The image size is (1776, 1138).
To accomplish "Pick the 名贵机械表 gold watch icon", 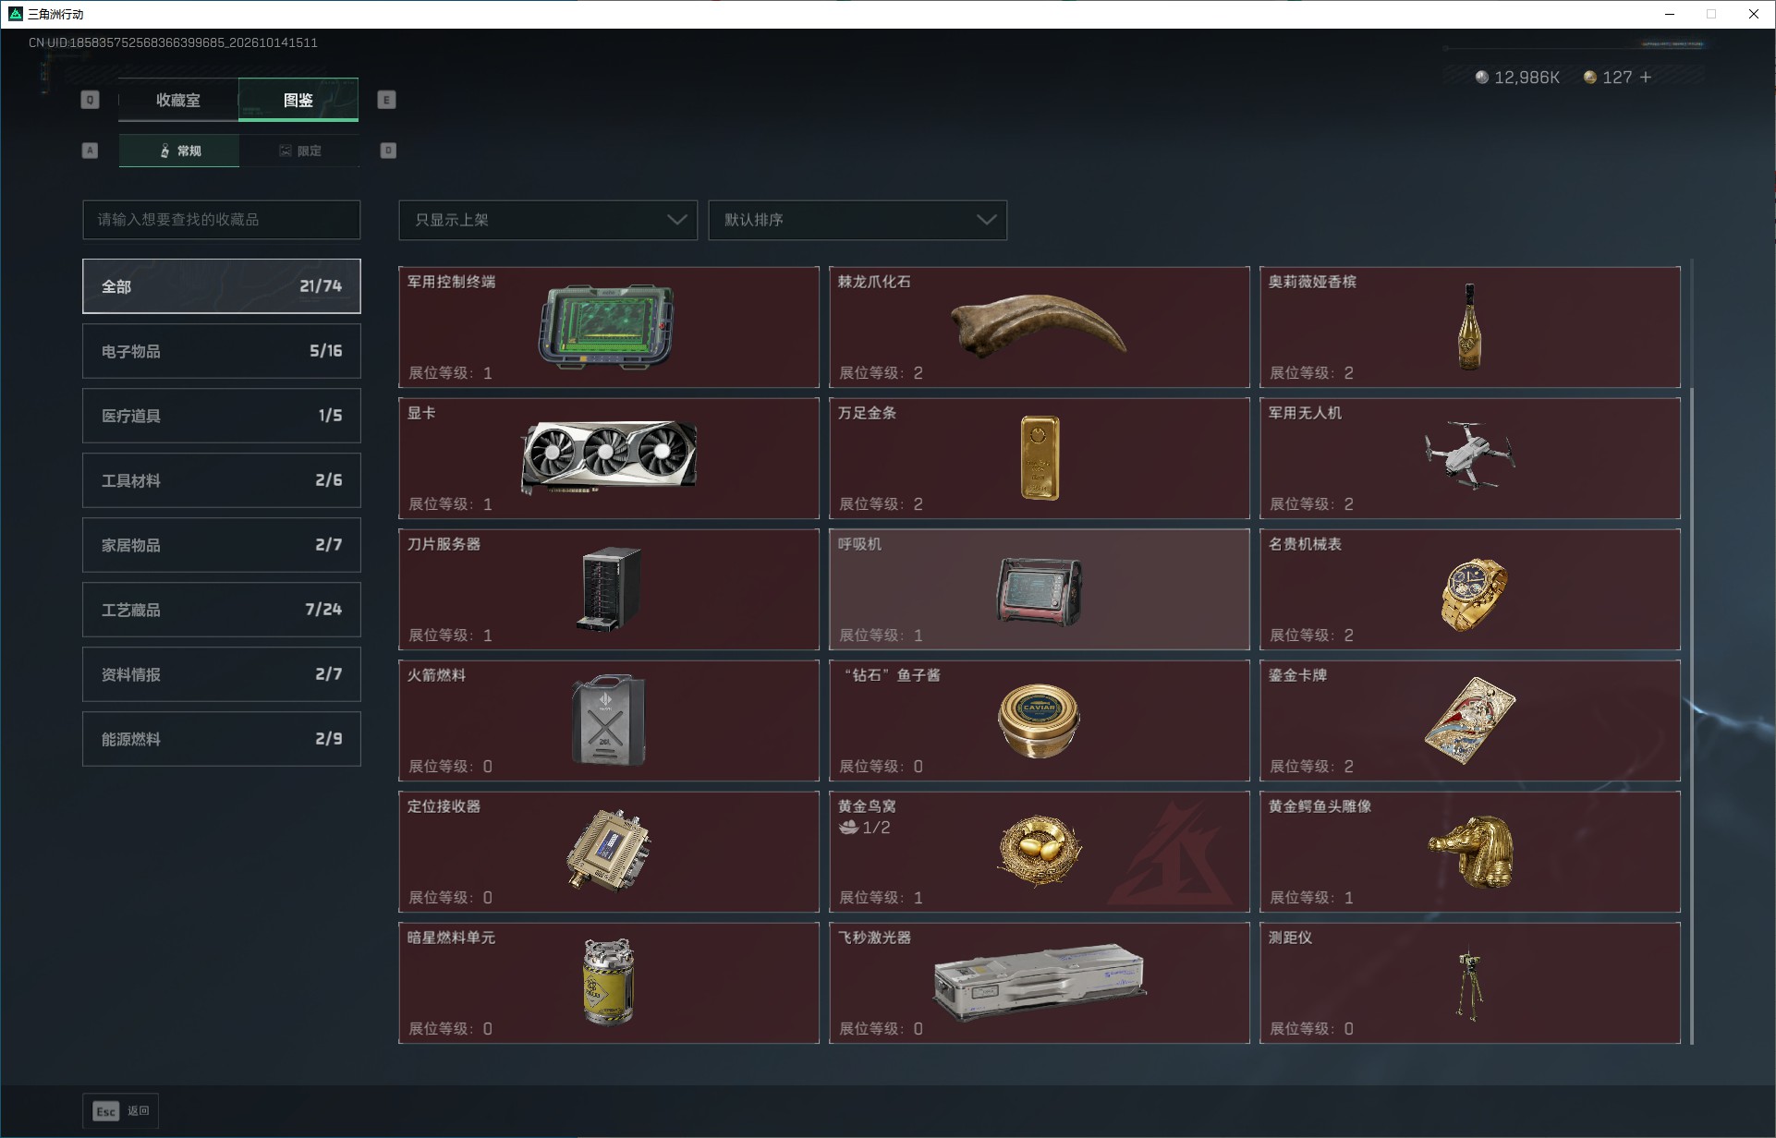I will pyautogui.click(x=1473, y=594).
